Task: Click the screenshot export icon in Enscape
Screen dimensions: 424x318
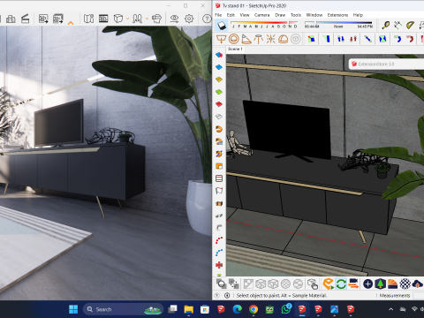Action: click(x=43, y=19)
